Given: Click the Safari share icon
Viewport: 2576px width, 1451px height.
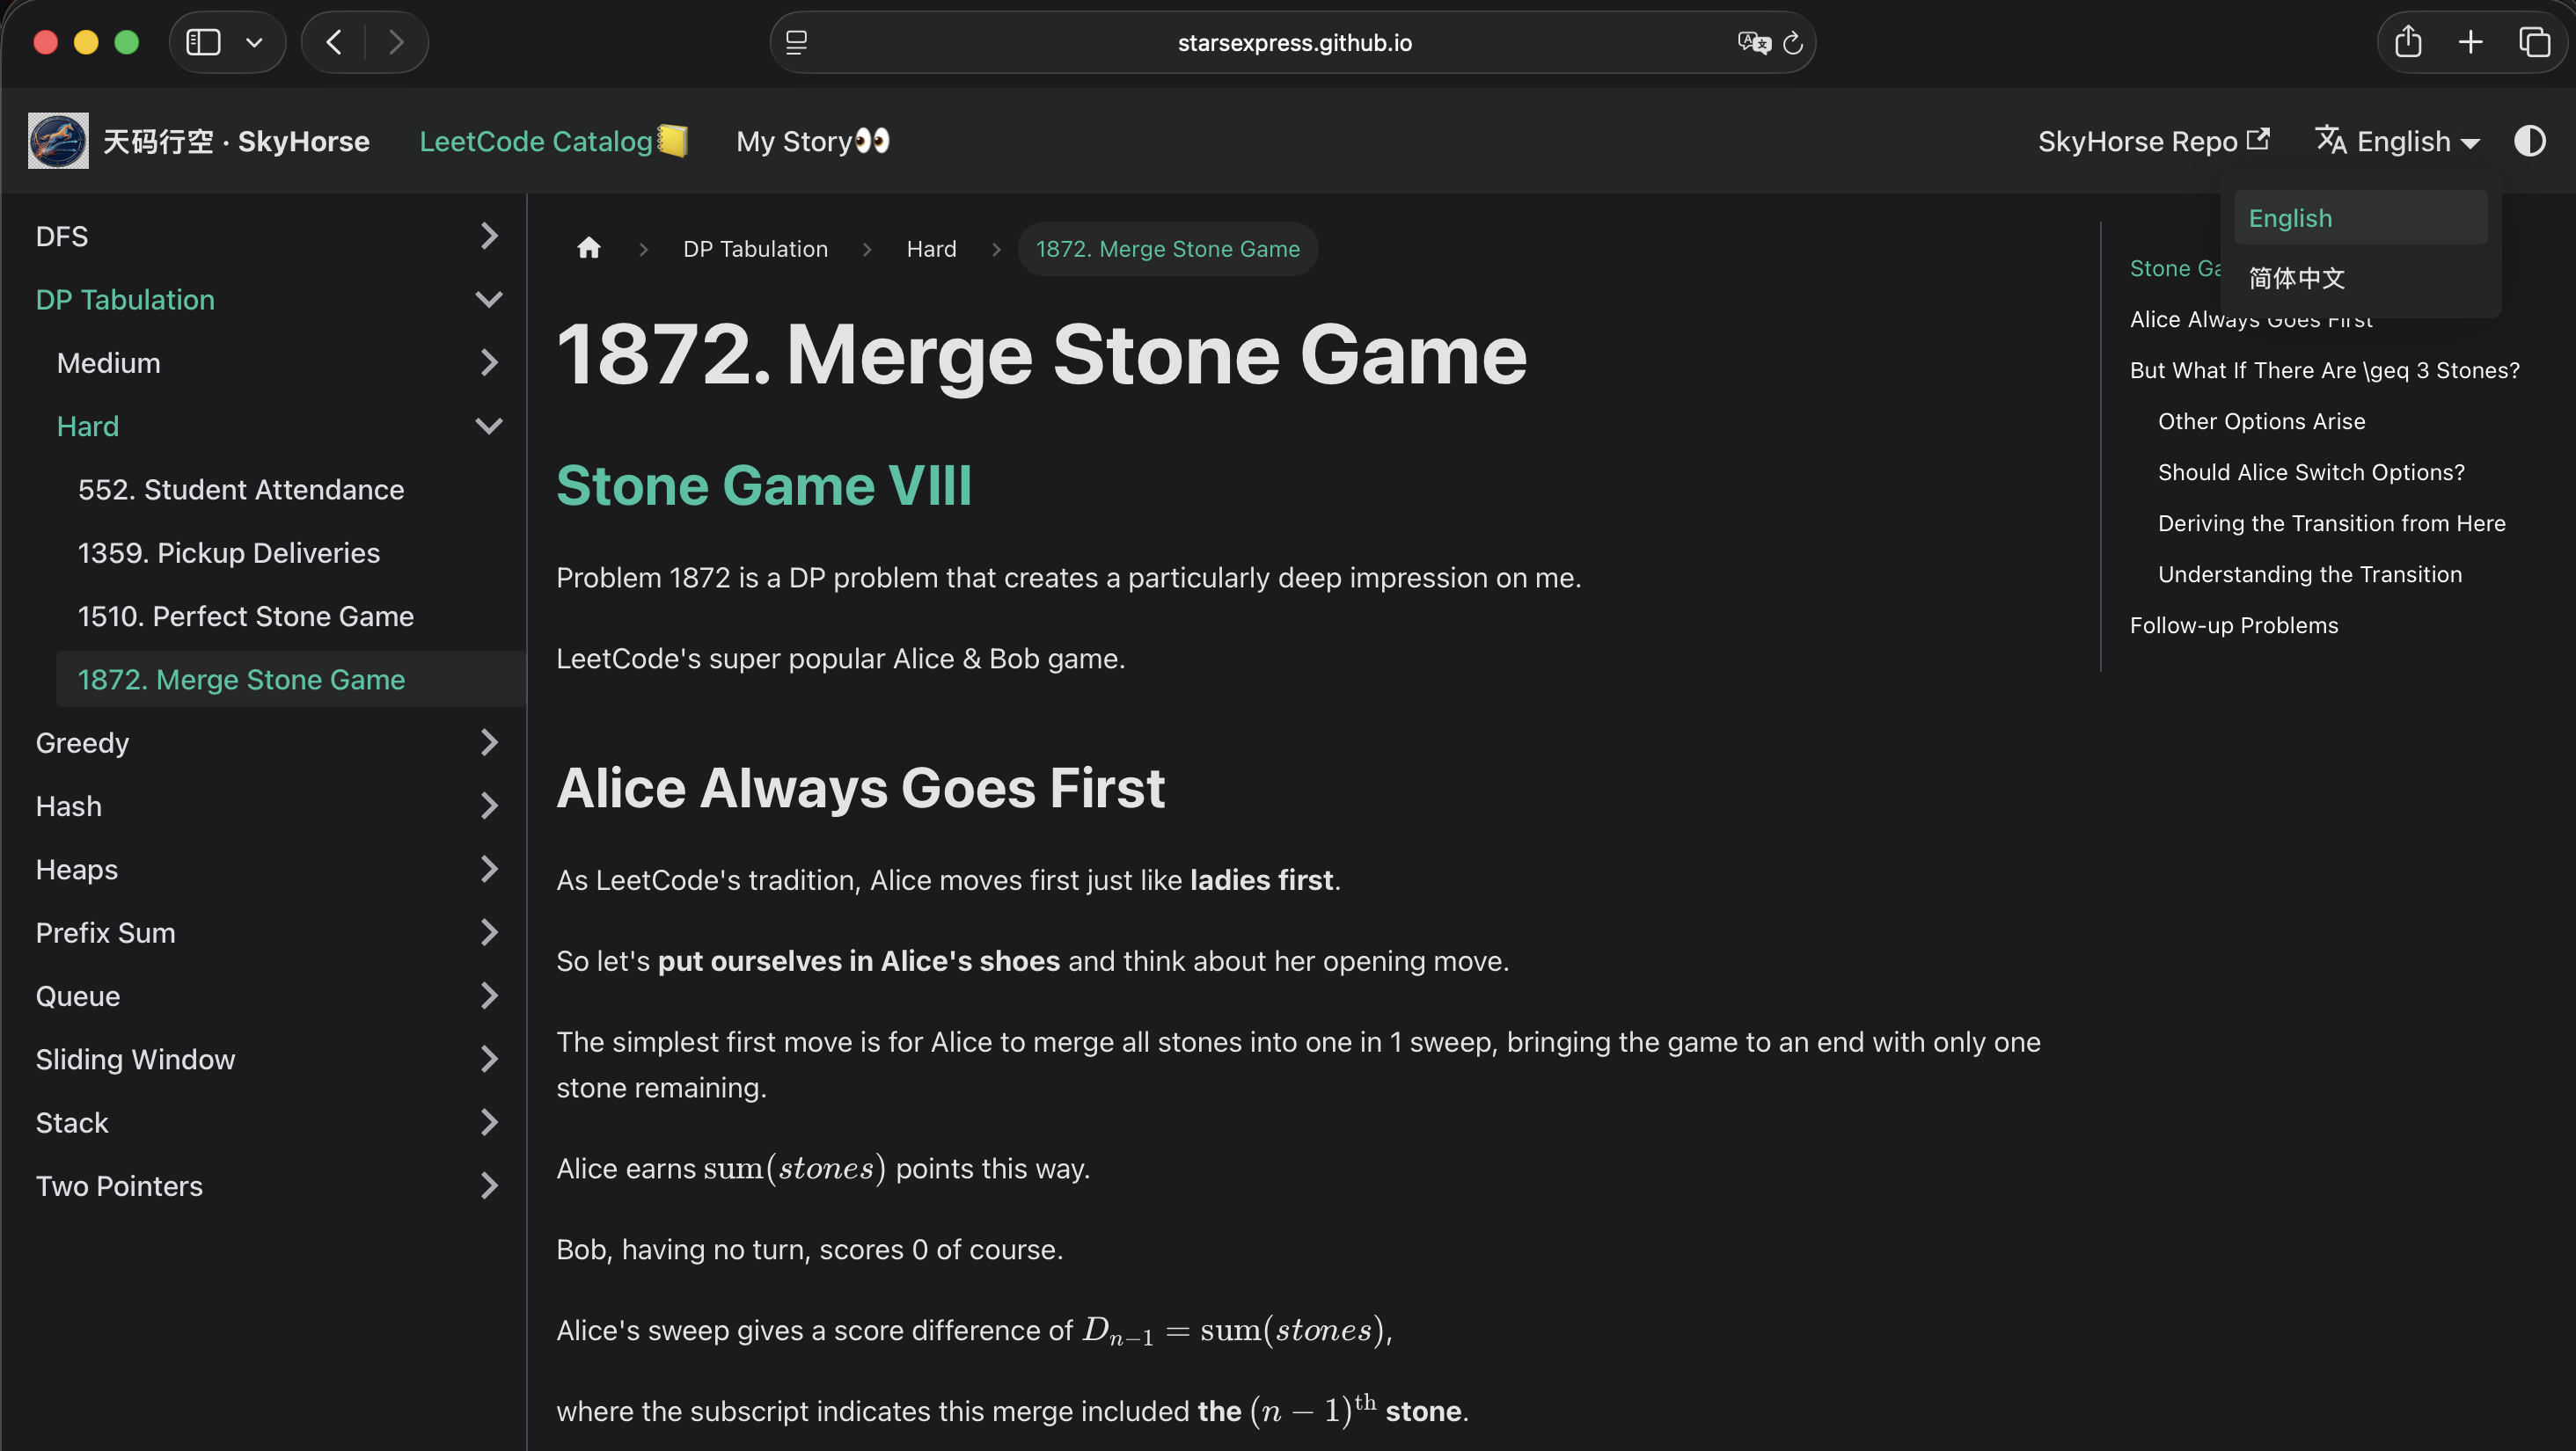Looking at the screenshot, I should point(2408,42).
